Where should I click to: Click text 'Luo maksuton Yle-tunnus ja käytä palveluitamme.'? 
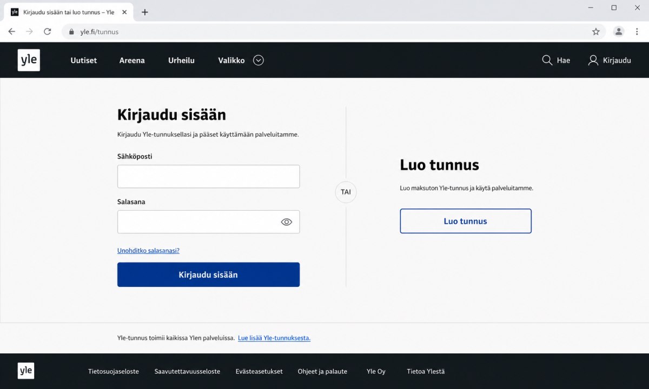(x=467, y=188)
